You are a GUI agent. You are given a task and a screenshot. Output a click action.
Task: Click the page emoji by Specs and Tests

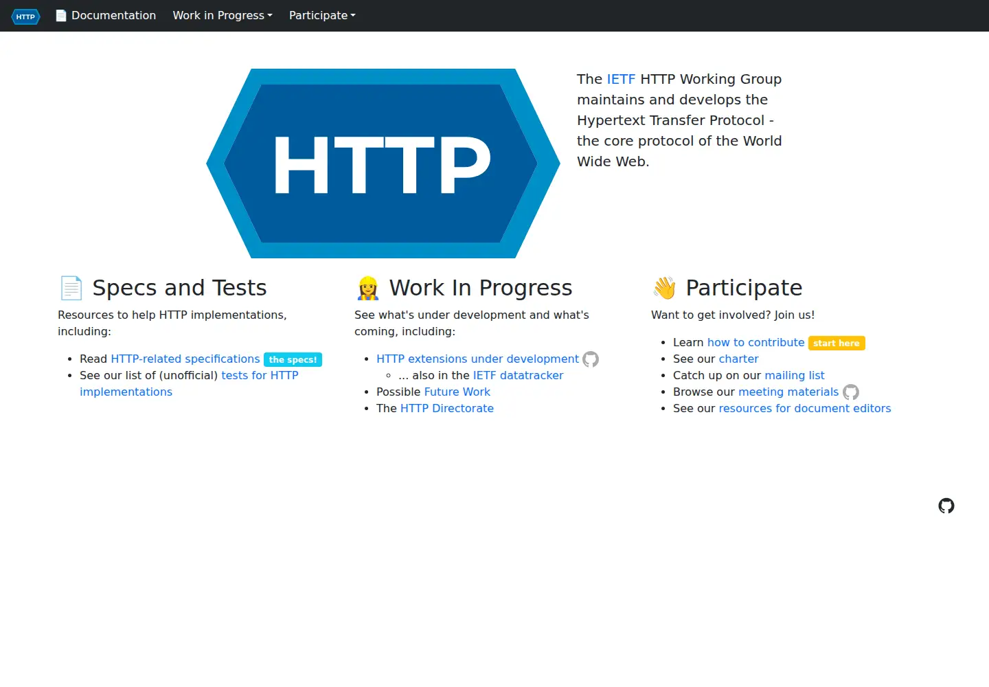(x=71, y=288)
